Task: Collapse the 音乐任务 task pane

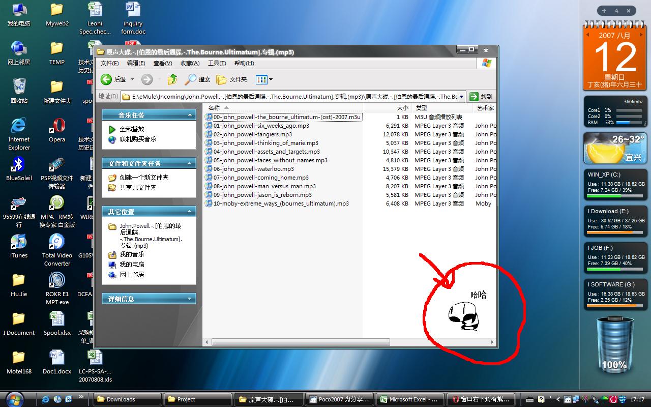Action: tap(190, 115)
